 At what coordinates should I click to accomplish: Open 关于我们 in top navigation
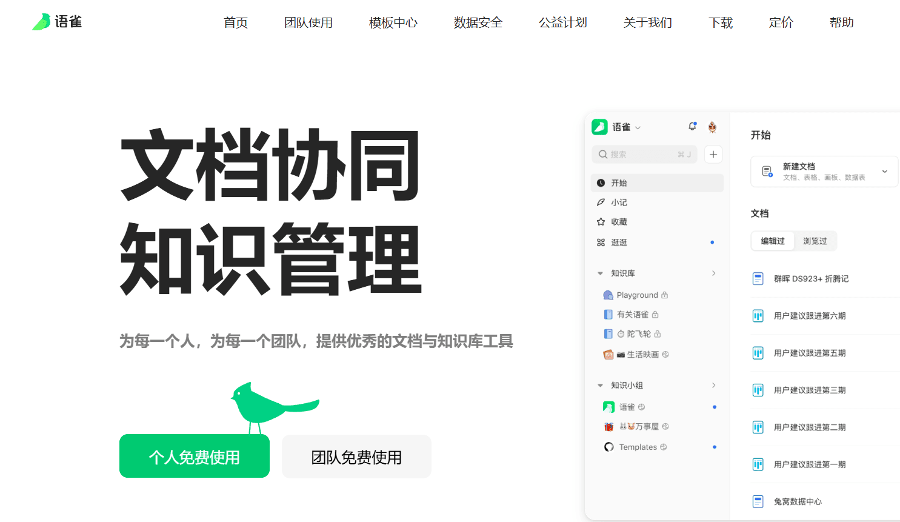pyautogui.click(x=648, y=22)
